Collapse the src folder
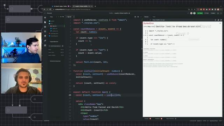The width and height of the screenshot is (224, 126). pos(52,23)
